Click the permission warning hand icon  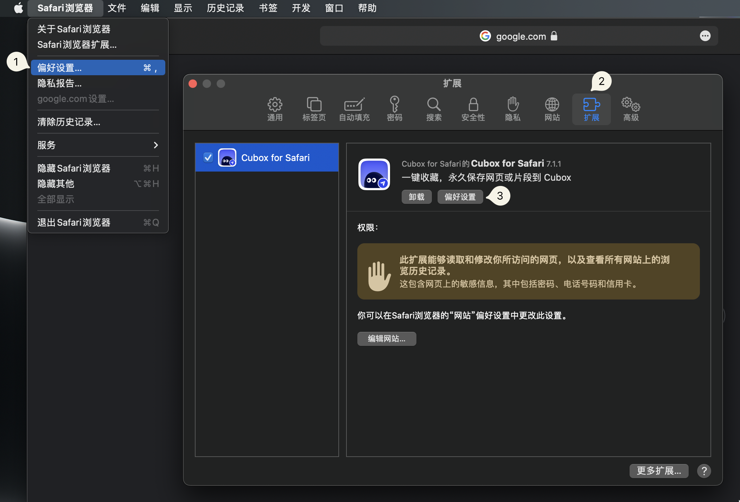[x=379, y=276]
